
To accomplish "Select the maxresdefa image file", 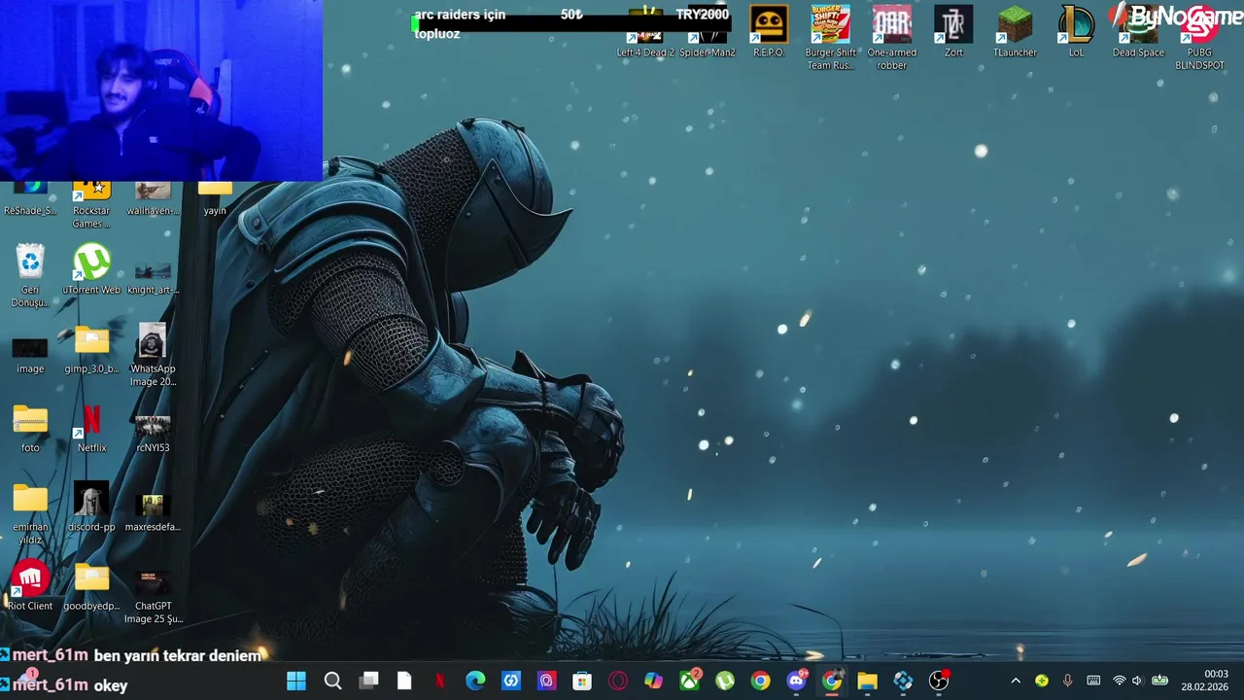I will pos(153,511).
